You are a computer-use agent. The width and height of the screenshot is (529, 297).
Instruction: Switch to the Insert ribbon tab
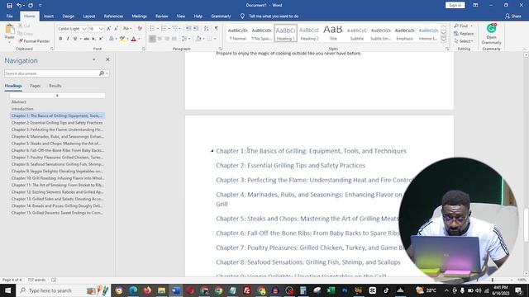pos(49,16)
